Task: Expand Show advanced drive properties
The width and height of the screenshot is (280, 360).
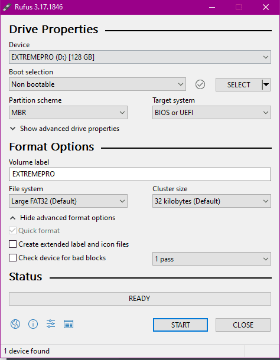Action: (64, 129)
